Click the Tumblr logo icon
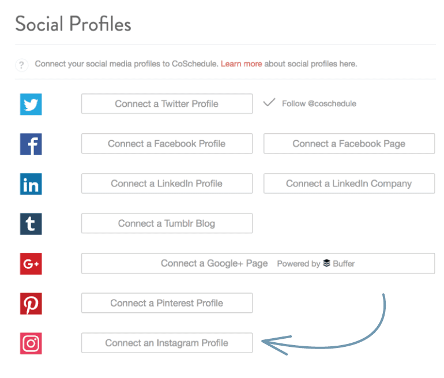The height and width of the screenshot is (378, 444). pyautogui.click(x=31, y=224)
